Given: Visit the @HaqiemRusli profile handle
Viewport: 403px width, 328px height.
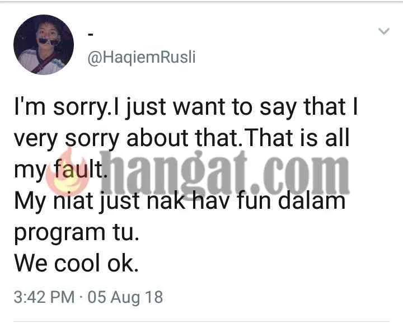Looking at the screenshot, I should [x=142, y=58].
